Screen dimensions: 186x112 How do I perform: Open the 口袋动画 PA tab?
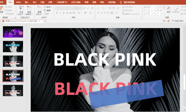(x=62, y=2)
